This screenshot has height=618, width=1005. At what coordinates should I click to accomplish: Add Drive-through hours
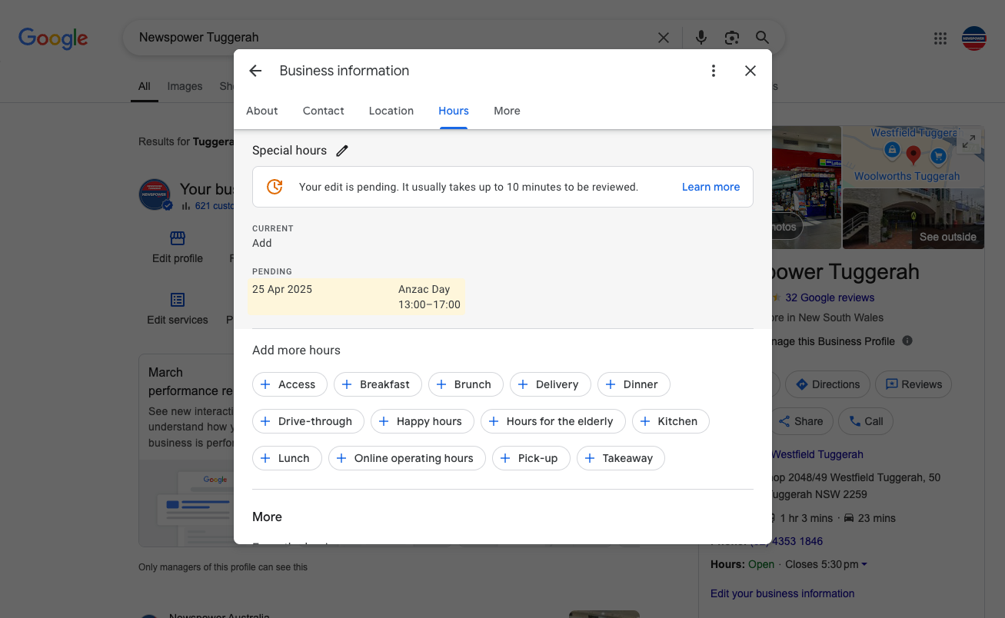(x=308, y=421)
